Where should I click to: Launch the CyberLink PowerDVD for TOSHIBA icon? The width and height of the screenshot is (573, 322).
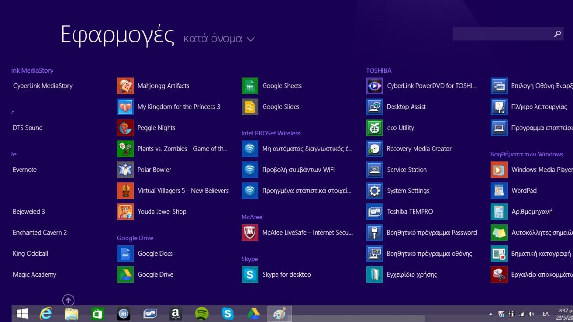(x=374, y=86)
